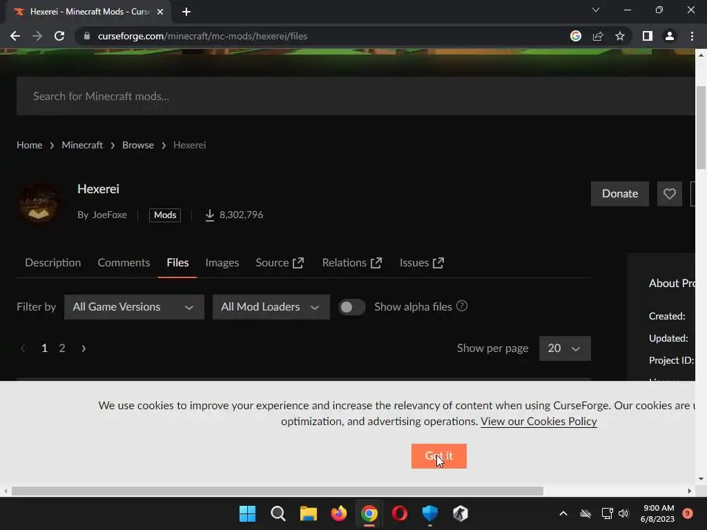Image resolution: width=707 pixels, height=530 pixels.
Task: Switch to the Comments tab
Action: (x=124, y=263)
